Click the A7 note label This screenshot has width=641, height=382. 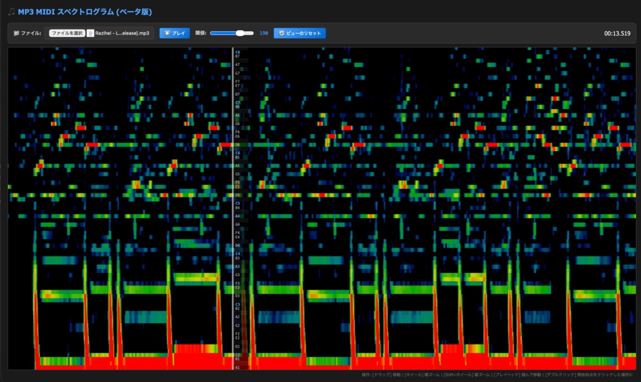click(237, 65)
